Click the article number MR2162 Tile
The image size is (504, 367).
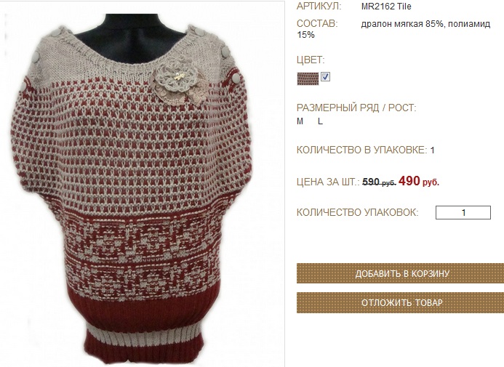click(386, 7)
